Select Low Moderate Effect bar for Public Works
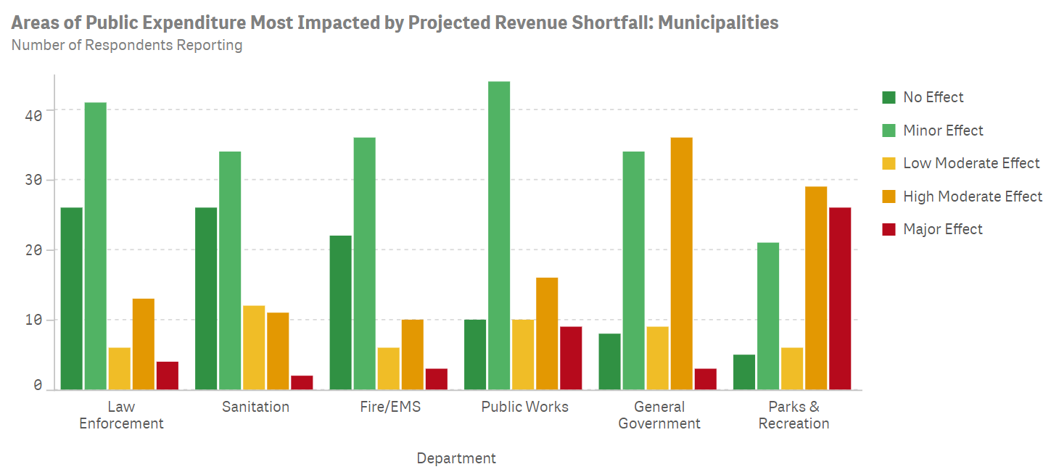 [522, 355]
